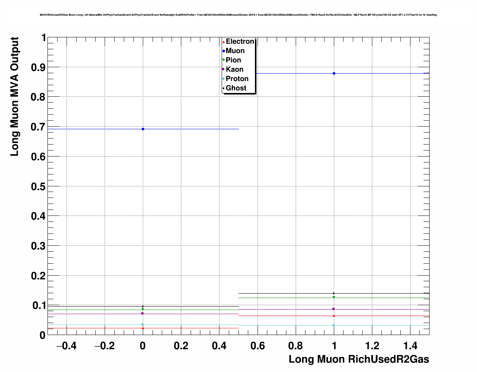The image size is (477, 372).
Task: Click the black Ghost legend marker
Action: 224,88
